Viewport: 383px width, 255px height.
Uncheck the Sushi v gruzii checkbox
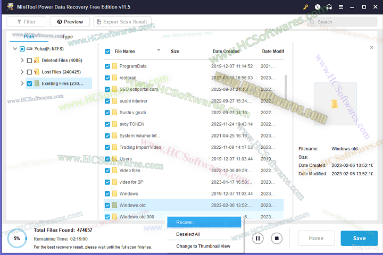pyautogui.click(x=107, y=113)
